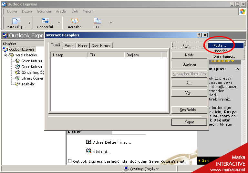
Task: Click help question mark in dialog title
Action: pos(199,35)
